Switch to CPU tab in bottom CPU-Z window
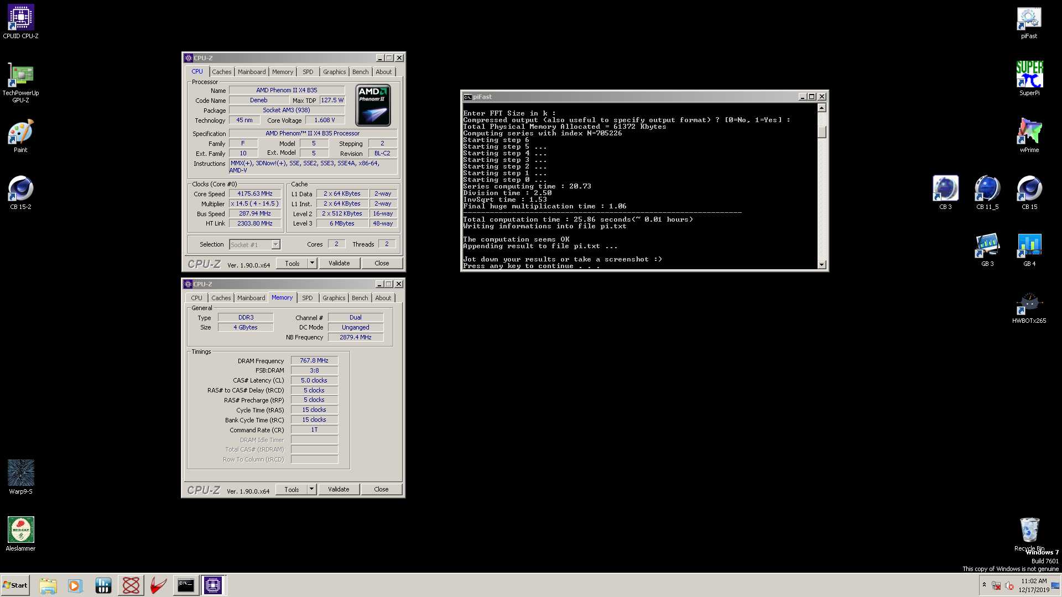Image resolution: width=1062 pixels, height=597 pixels. coord(196,298)
